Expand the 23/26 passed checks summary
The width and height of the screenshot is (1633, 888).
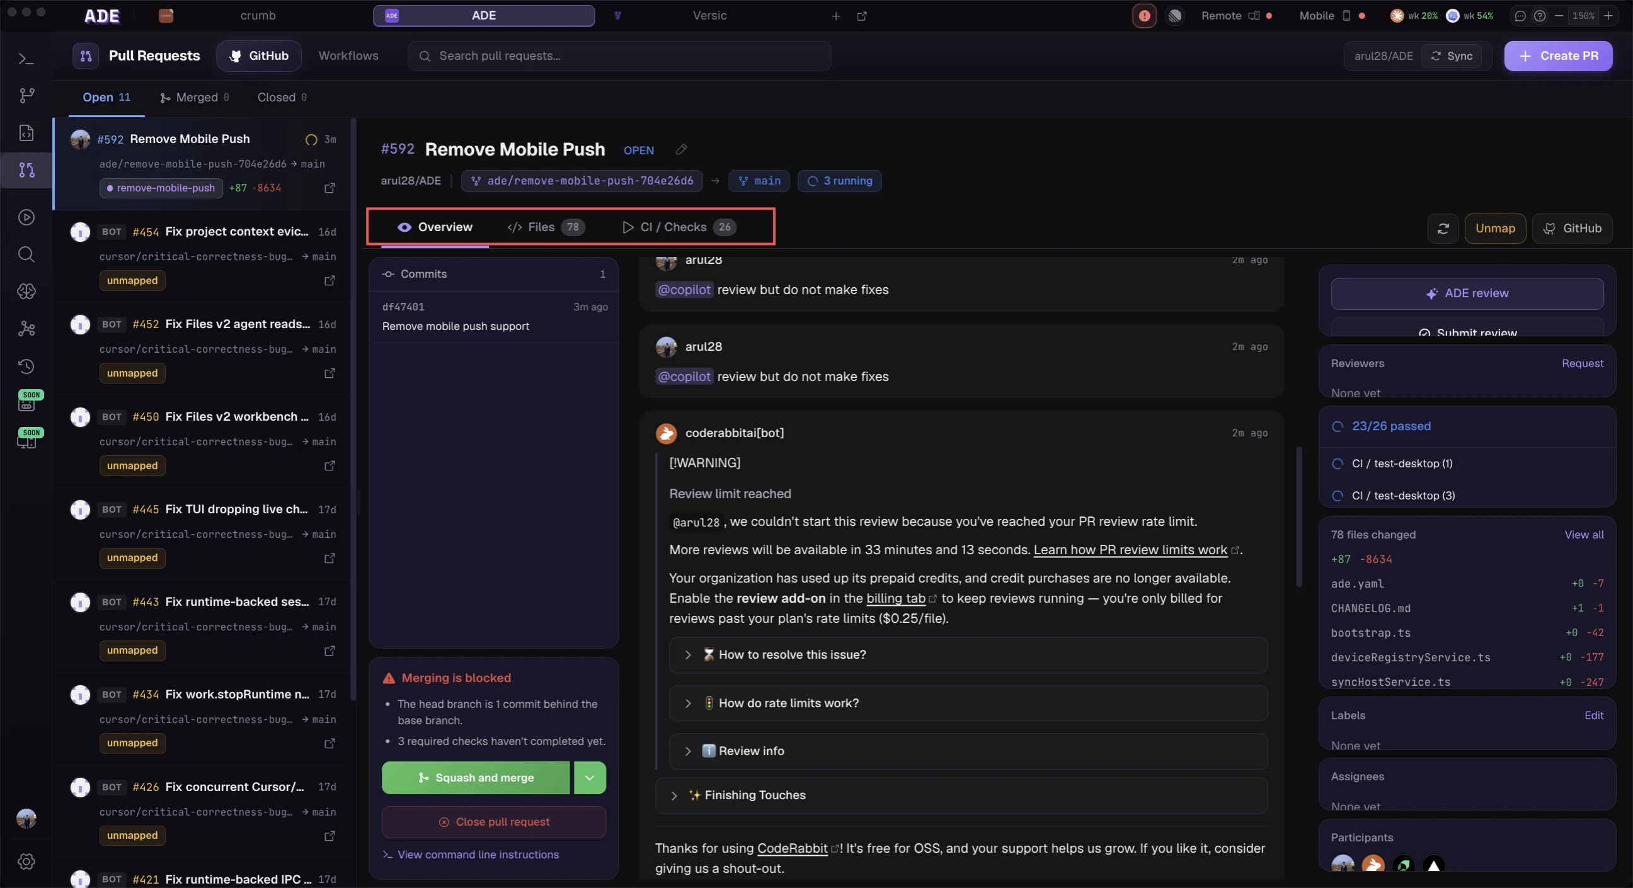(x=1467, y=426)
